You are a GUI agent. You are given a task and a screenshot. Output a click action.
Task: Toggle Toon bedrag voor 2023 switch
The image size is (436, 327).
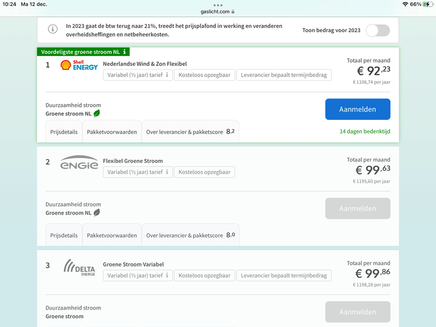378,31
